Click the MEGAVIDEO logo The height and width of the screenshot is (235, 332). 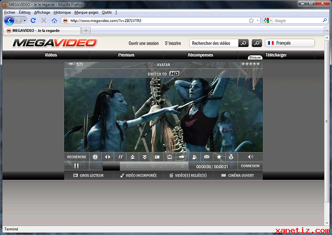(x=55, y=43)
